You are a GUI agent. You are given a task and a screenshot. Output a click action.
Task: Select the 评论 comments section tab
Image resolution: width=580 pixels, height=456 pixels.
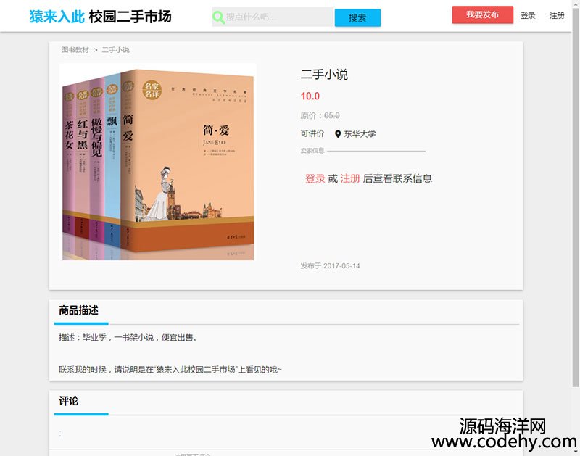(x=68, y=400)
